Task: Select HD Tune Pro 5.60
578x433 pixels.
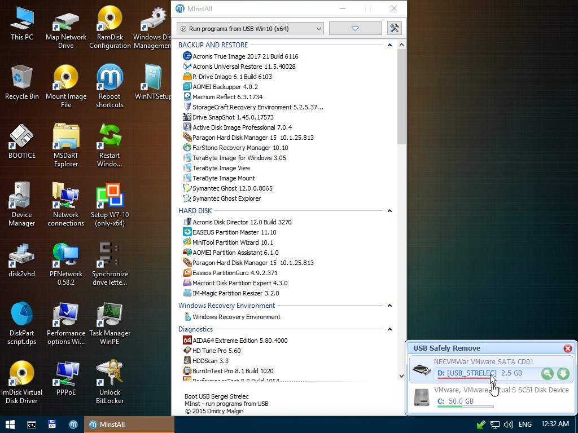Action: pyautogui.click(x=212, y=351)
